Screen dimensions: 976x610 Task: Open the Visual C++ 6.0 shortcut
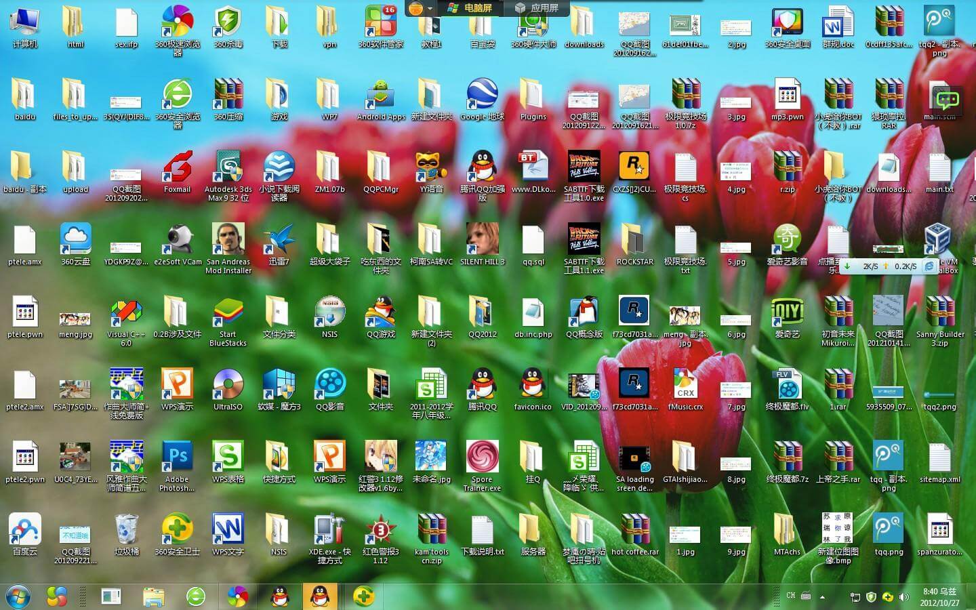coord(126,314)
